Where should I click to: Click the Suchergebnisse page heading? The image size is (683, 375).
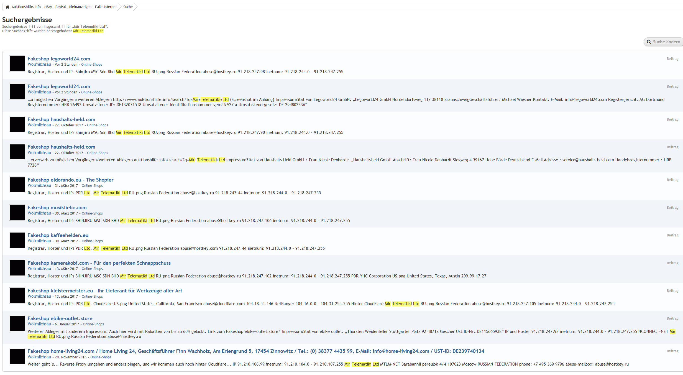click(x=27, y=20)
